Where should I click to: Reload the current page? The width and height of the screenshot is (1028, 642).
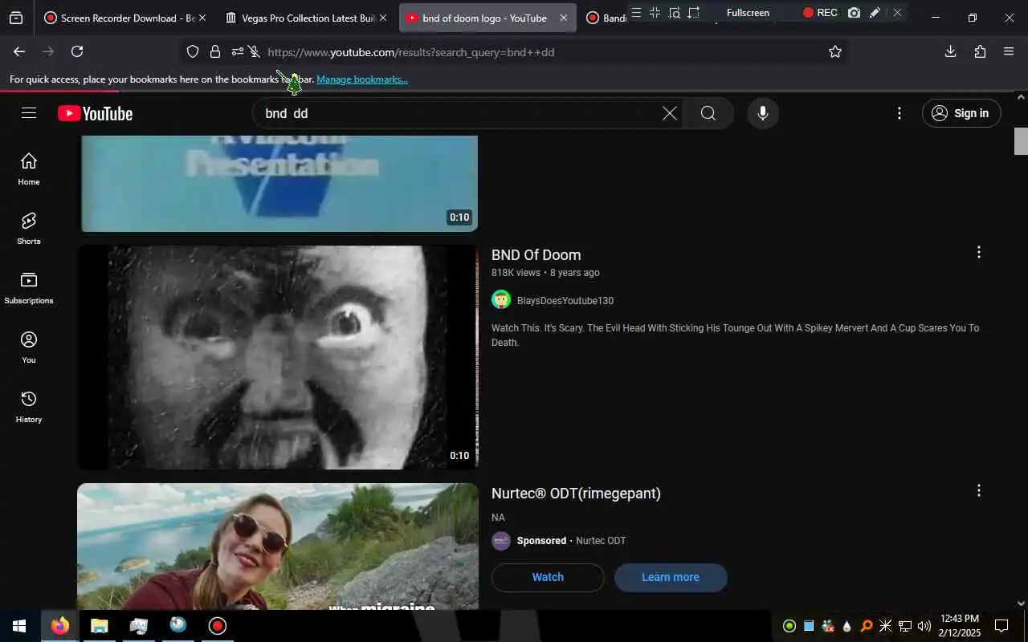point(77,51)
